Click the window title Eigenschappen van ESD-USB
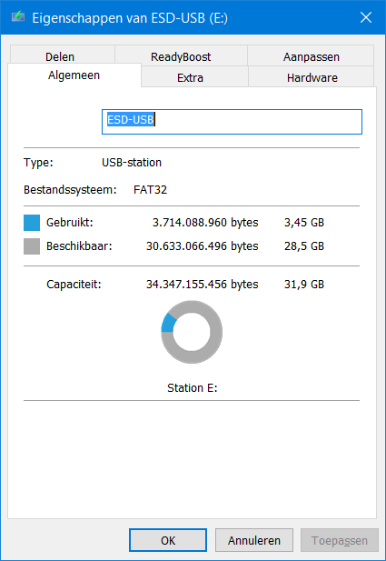The height and width of the screenshot is (561, 386). tap(130, 18)
